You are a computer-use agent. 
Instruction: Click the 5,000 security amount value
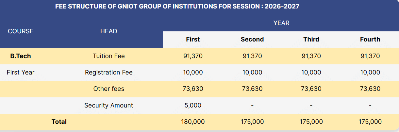click(193, 105)
